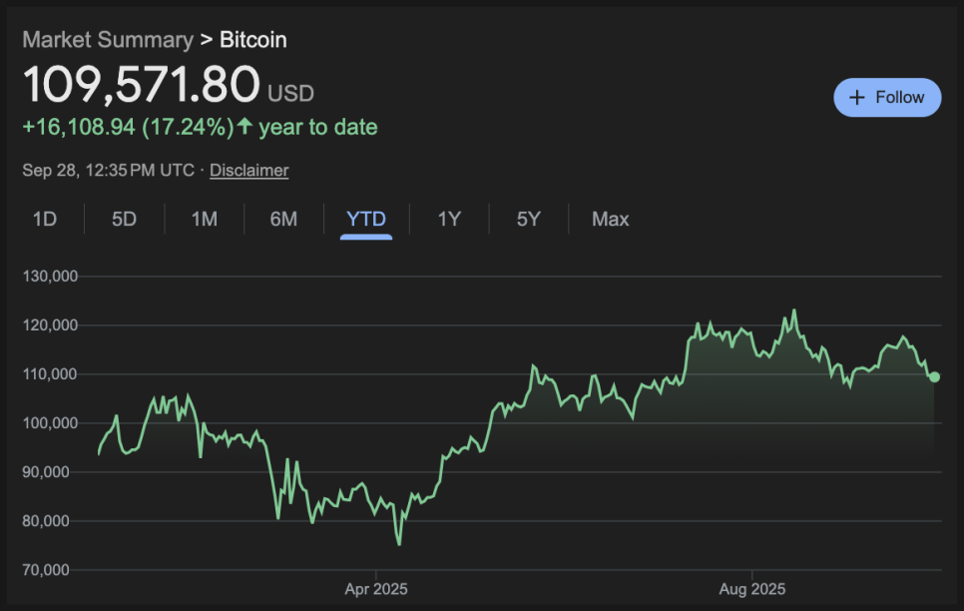The width and height of the screenshot is (964, 611).
Task: Click the USD currency label
Action: click(x=290, y=94)
